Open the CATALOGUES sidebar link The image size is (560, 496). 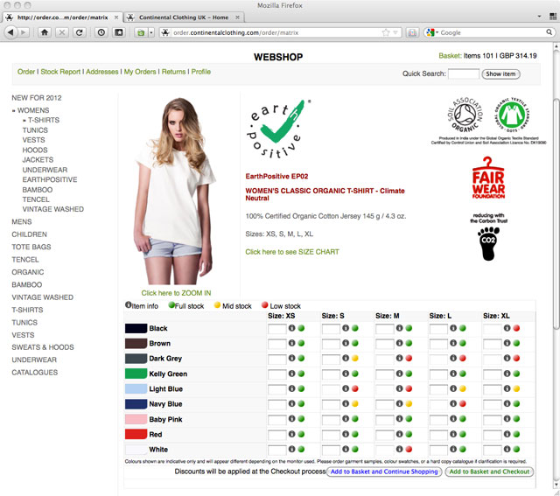(34, 373)
